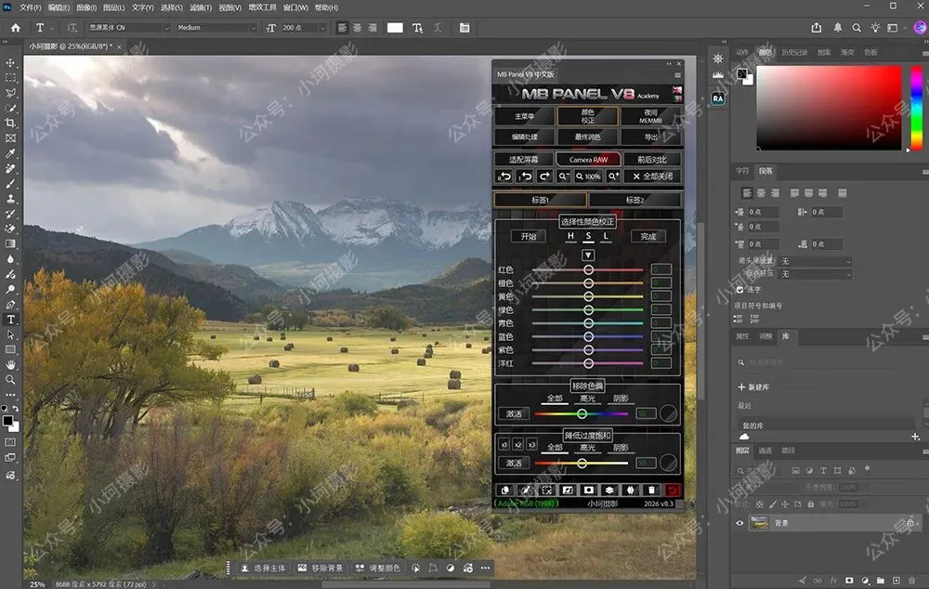Open the 文件(F) menu
929x589 pixels.
(x=31, y=7)
